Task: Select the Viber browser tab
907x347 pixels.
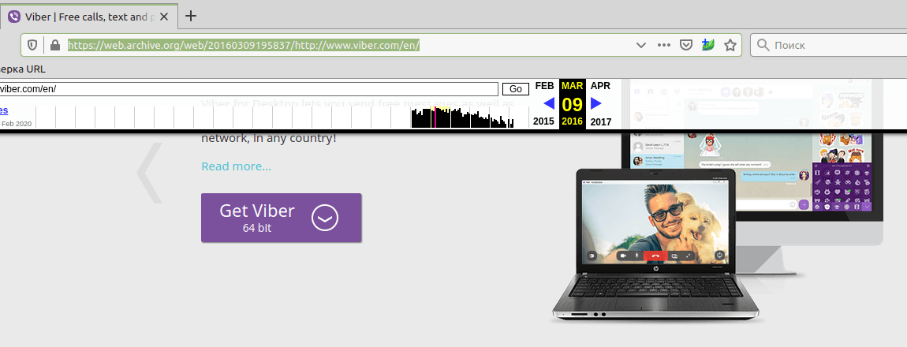Action: click(88, 17)
